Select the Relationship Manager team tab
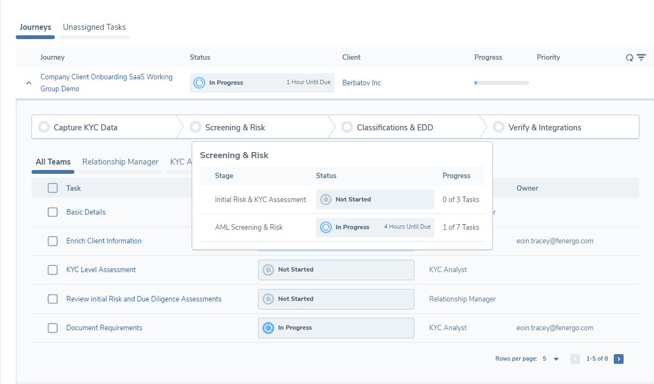The image size is (654, 384). (120, 162)
